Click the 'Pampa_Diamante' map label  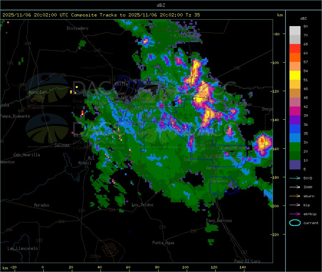click(15, 116)
